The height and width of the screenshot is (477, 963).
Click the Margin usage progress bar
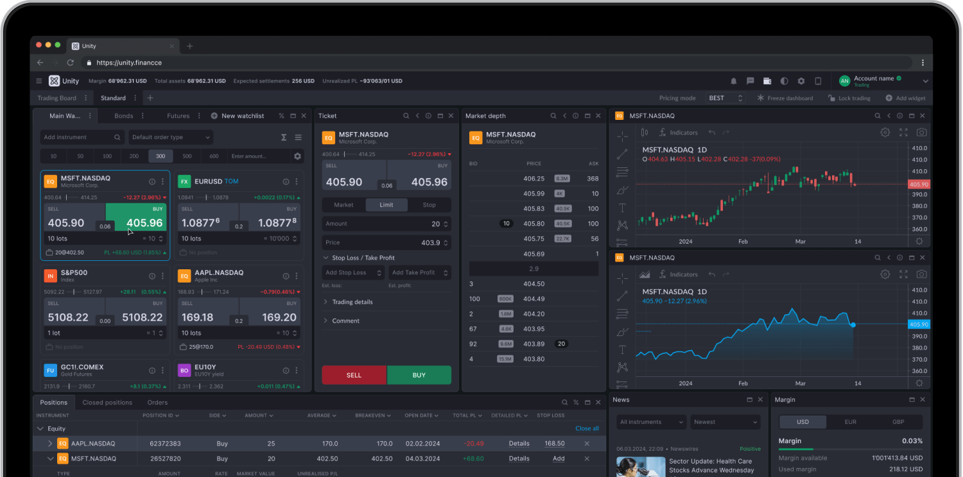point(850,449)
